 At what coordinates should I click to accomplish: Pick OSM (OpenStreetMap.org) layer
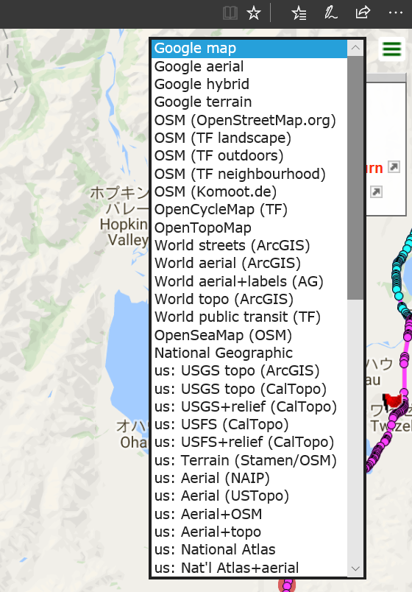coord(249,120)
